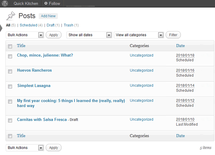Sort posts by Date column header
Screen dimensions: 215x155
click(x=180, y=46)
